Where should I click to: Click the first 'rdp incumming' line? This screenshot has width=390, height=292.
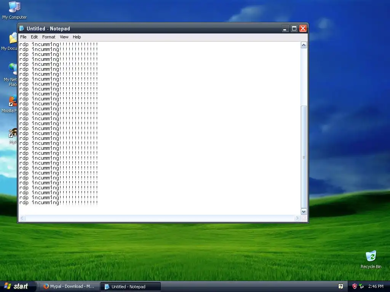click(x=59, y=44)
